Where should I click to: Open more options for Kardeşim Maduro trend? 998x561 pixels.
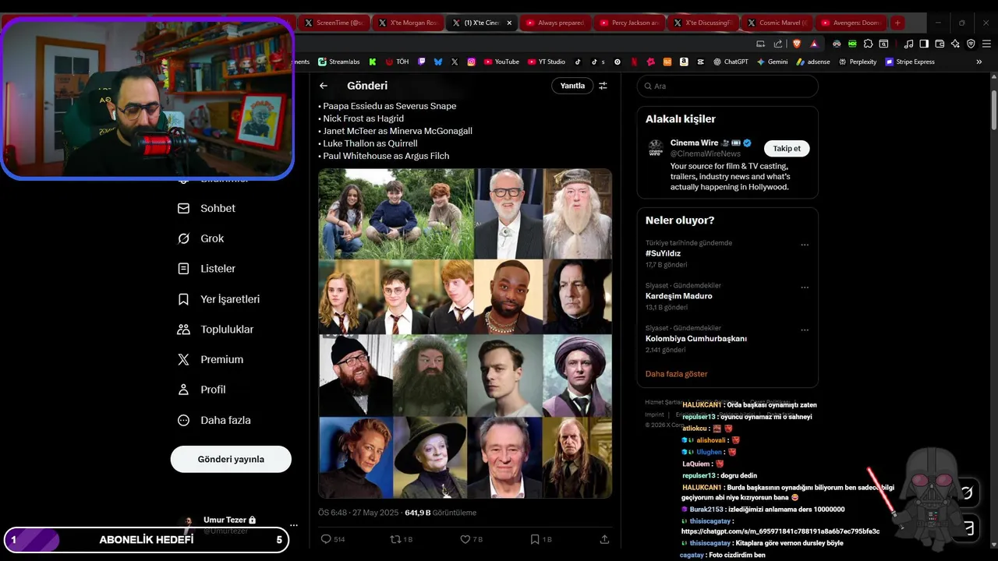click(x=805, y=288)
